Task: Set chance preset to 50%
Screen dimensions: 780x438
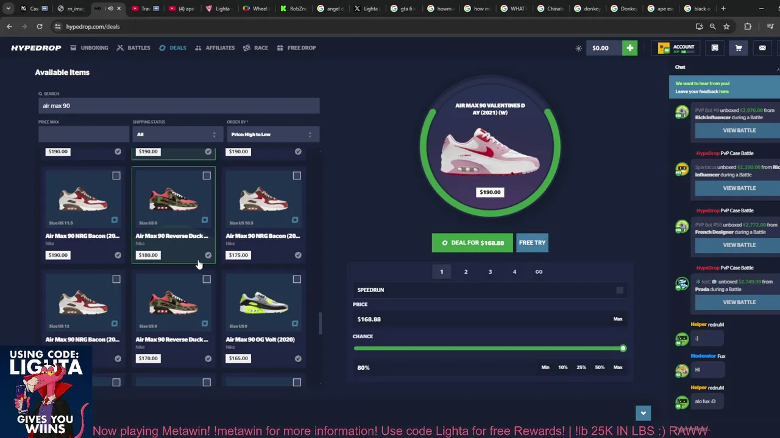Action: [600, 367]
